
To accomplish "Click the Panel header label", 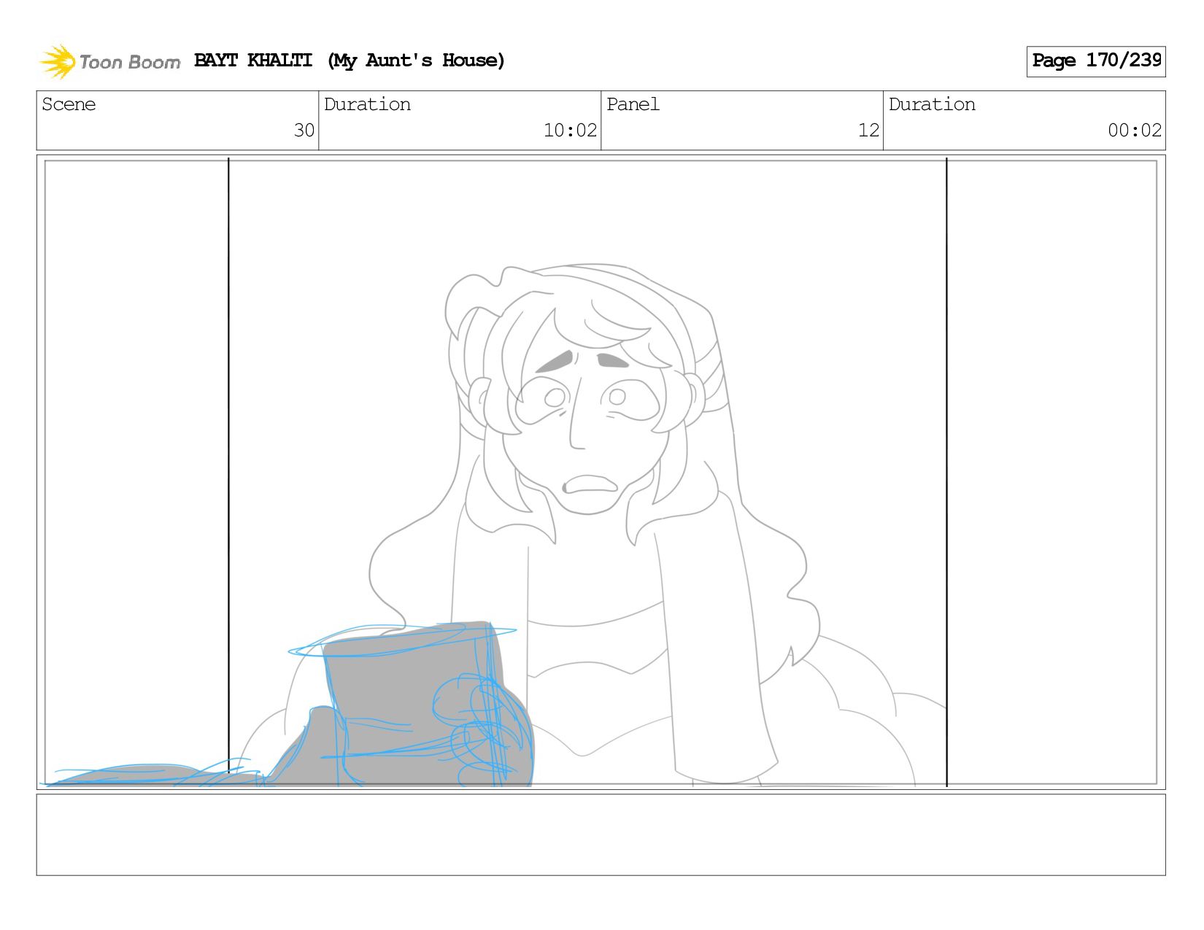I will [x=633, y=104].
